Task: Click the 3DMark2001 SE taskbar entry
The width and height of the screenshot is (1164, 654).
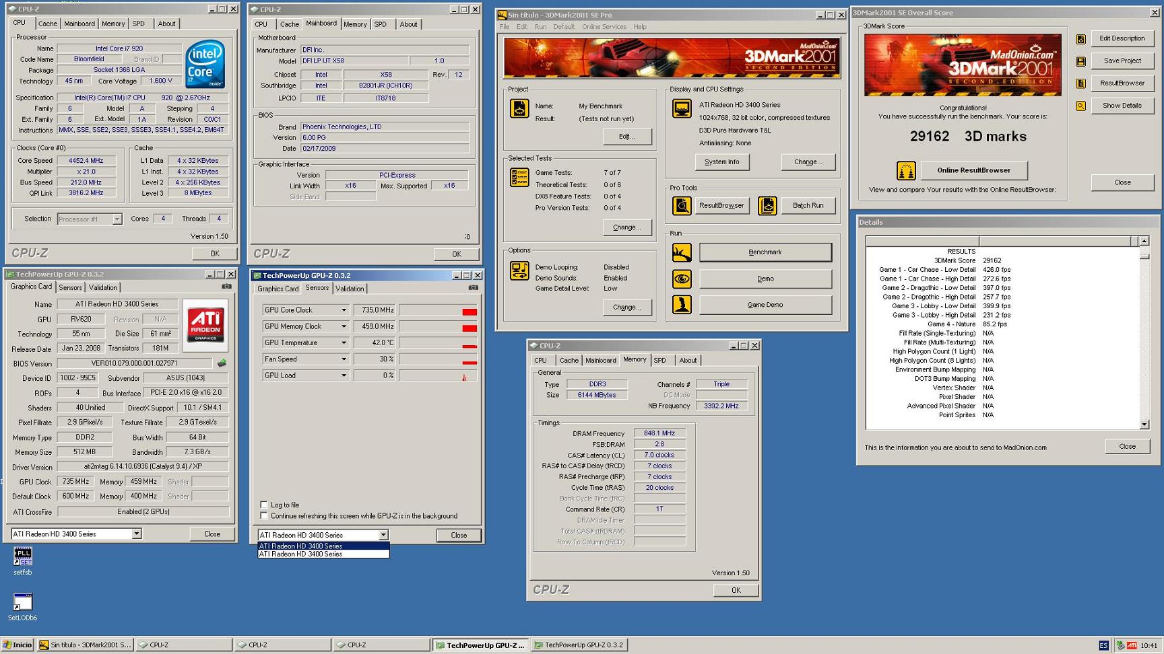Action: tap(86, 645)
